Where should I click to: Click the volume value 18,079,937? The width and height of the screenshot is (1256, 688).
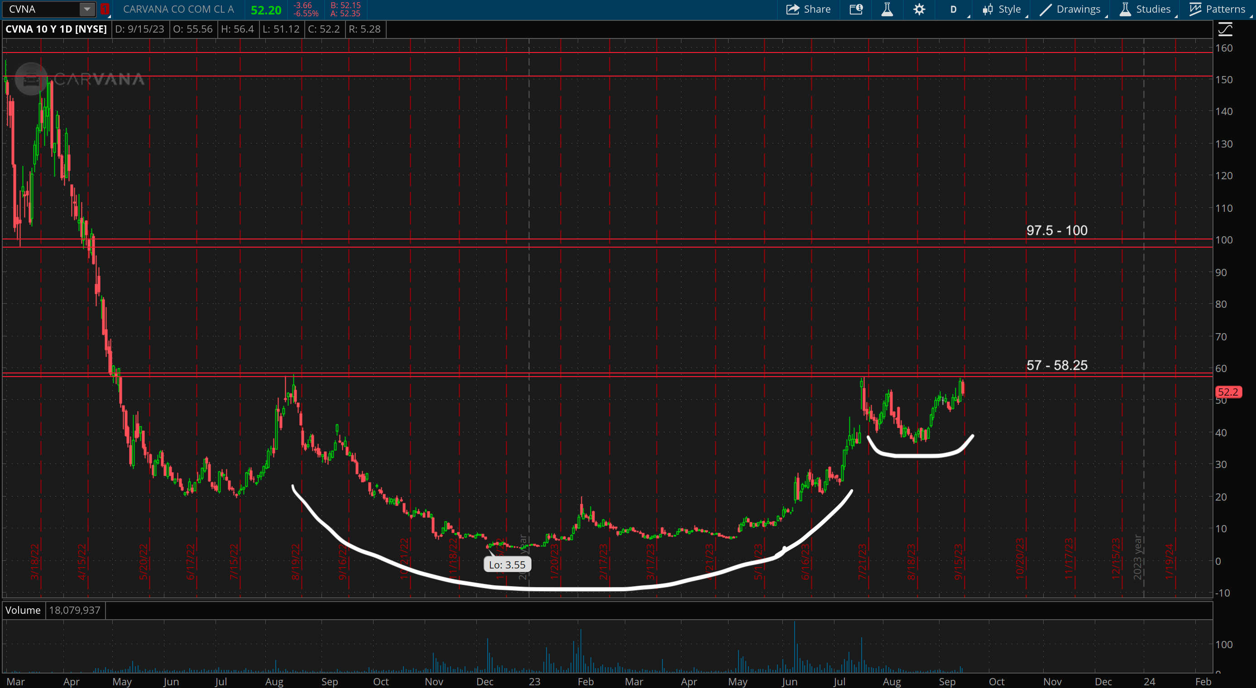pos(75,610)
